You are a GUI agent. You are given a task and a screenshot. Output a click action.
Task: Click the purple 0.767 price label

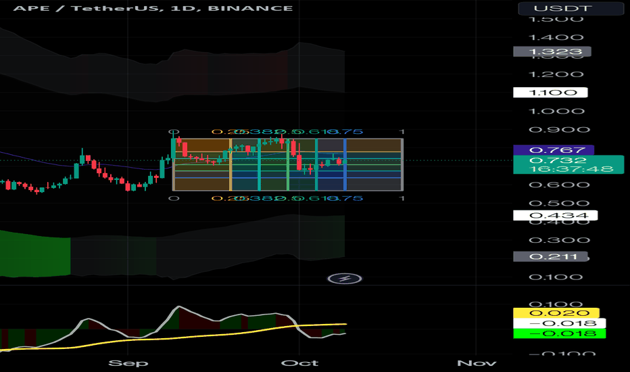(x=553, y=150)
